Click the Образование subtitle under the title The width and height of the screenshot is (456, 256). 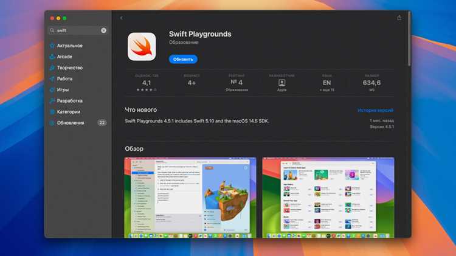click(x=184, y=43)
